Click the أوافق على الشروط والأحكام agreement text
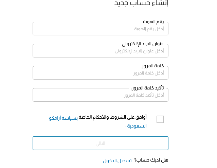The height and width of the screenshot is (168, 217). pos(113,117)
